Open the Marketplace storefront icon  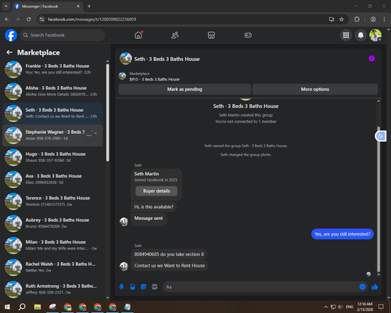point(211,35)
